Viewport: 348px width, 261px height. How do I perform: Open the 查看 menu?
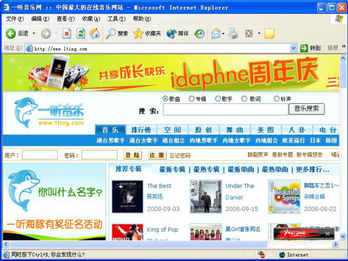(x=66, y=19)
